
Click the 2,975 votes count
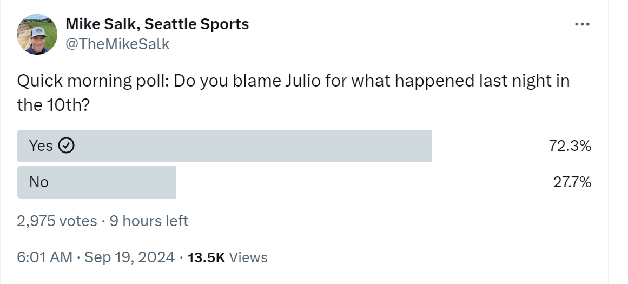coord(57,221)
